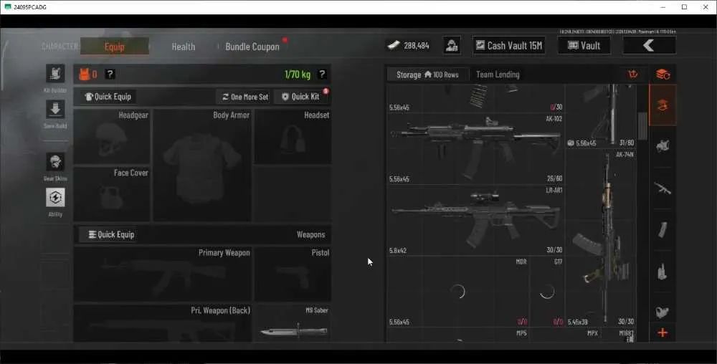Open the Vault button
Screen dimensions: 717x364
[584, 45]
